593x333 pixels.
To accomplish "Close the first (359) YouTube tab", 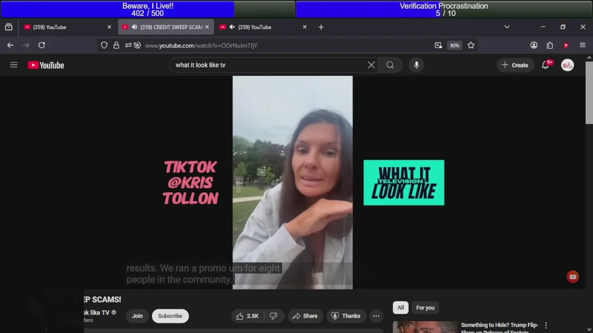I will pyautogui.click(x=109, y=27).
